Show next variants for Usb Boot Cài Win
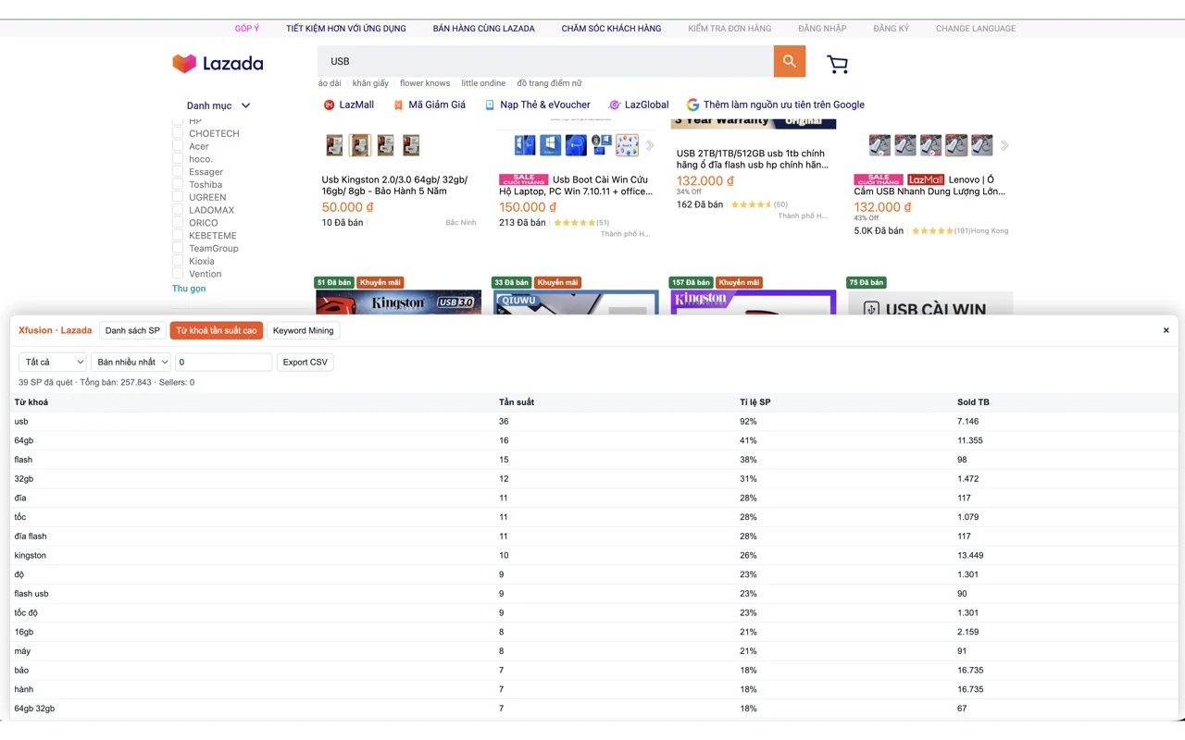This screenshot has width=1185, height=740. (x=650, y=145)
